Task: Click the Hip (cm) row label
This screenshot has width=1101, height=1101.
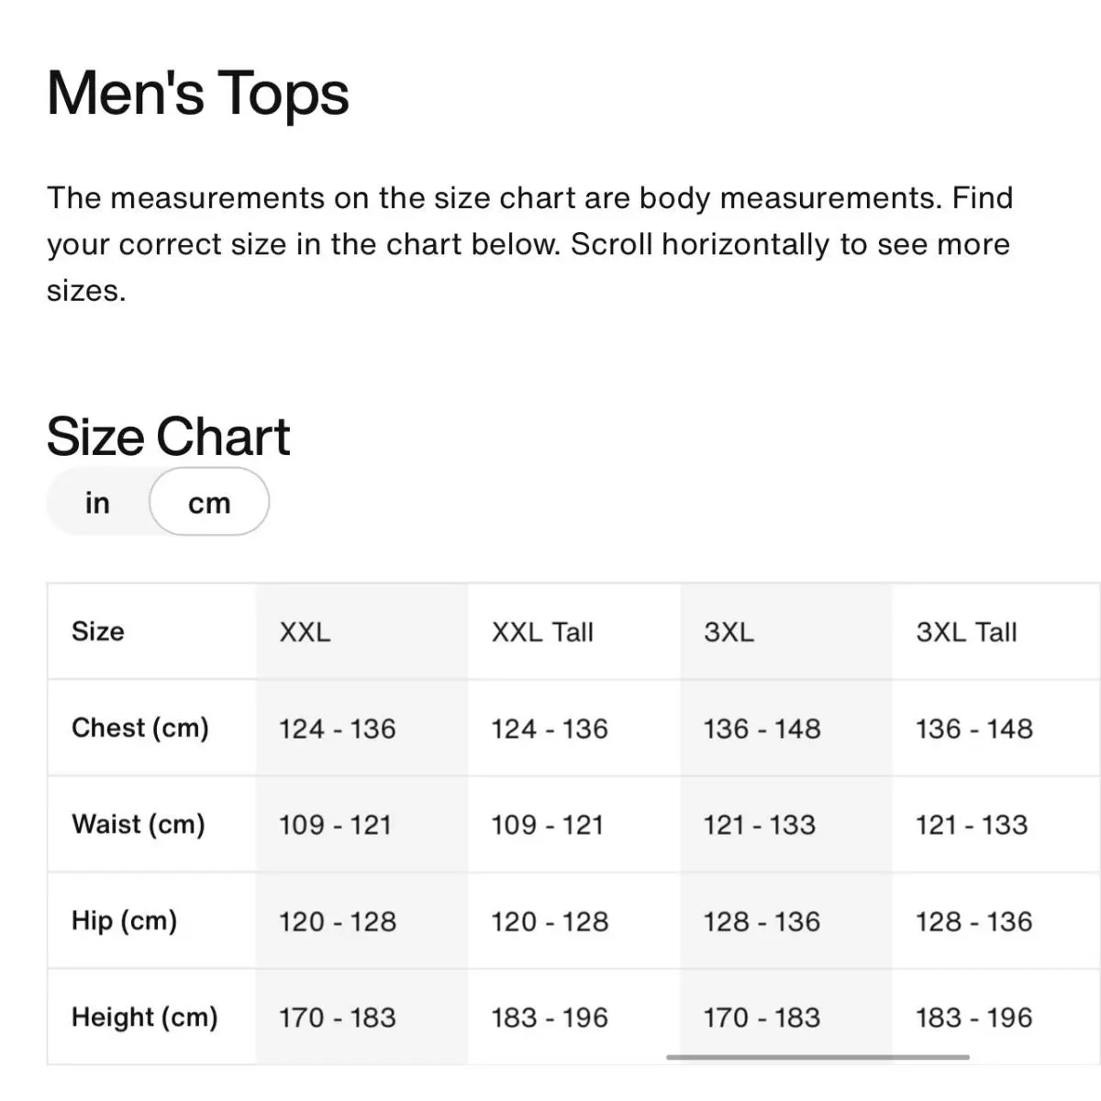Action: click(125, 920)
